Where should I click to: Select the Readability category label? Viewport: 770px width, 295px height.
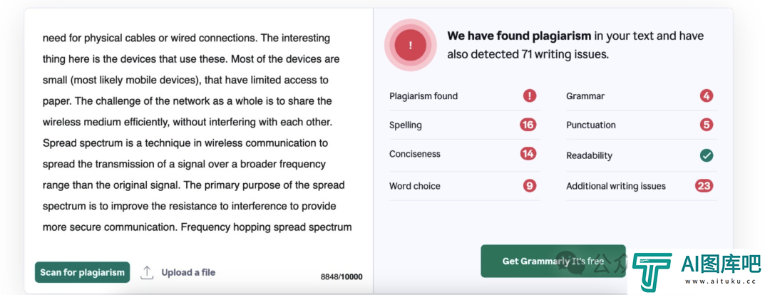click(589, 155)
